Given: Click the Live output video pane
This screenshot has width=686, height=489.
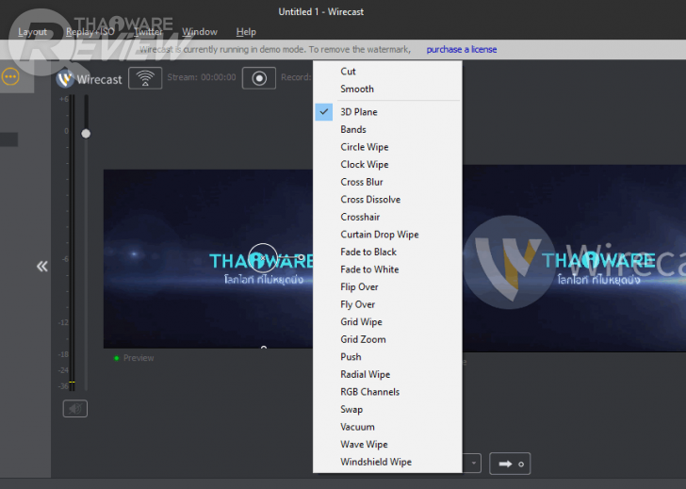Looking at the screenshot, I should coord(574,258).
